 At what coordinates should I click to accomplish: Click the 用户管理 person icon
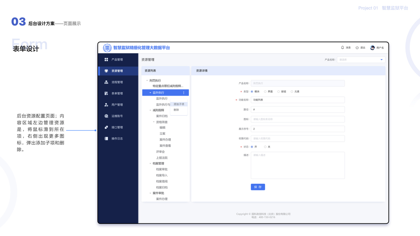tap(106, 105)
